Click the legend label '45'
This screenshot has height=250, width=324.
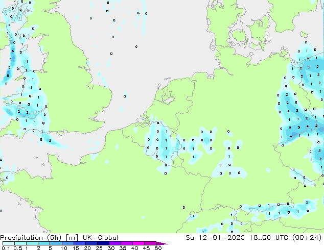tap(146, 248)
